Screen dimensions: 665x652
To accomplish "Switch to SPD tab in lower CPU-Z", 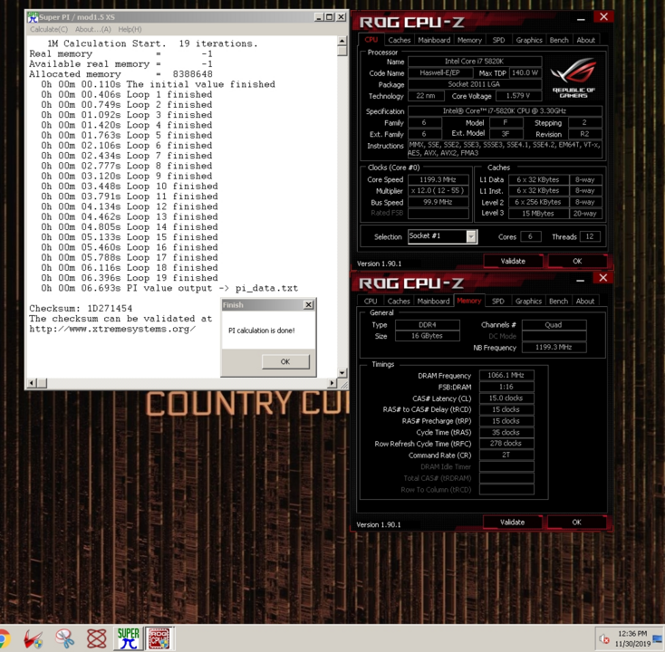I will [498, 301].
